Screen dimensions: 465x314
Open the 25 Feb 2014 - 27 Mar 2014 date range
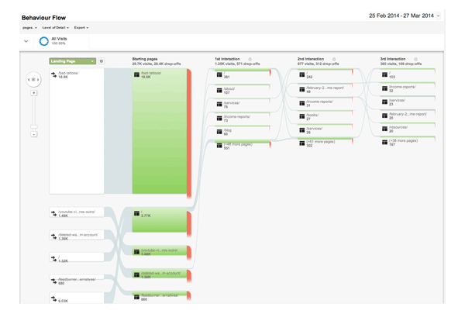[405, 16]
